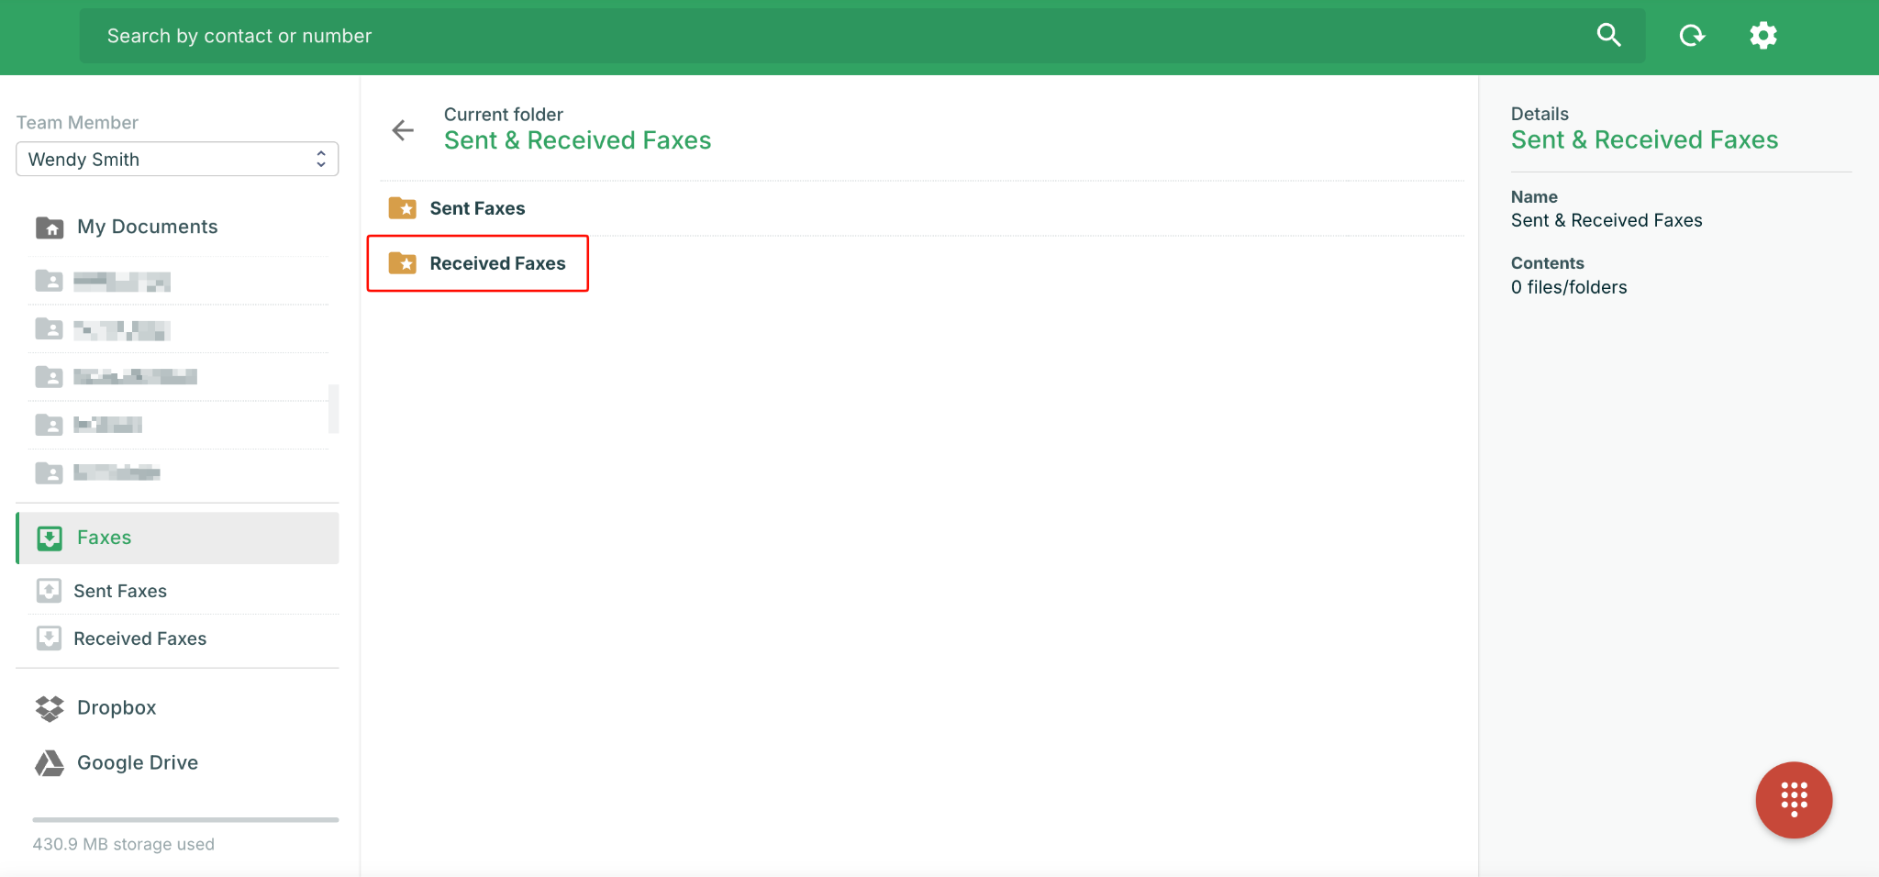The image size is (1879, 877).
Task: Open the last blurred contact folder
Action: (x=117, y=472)
